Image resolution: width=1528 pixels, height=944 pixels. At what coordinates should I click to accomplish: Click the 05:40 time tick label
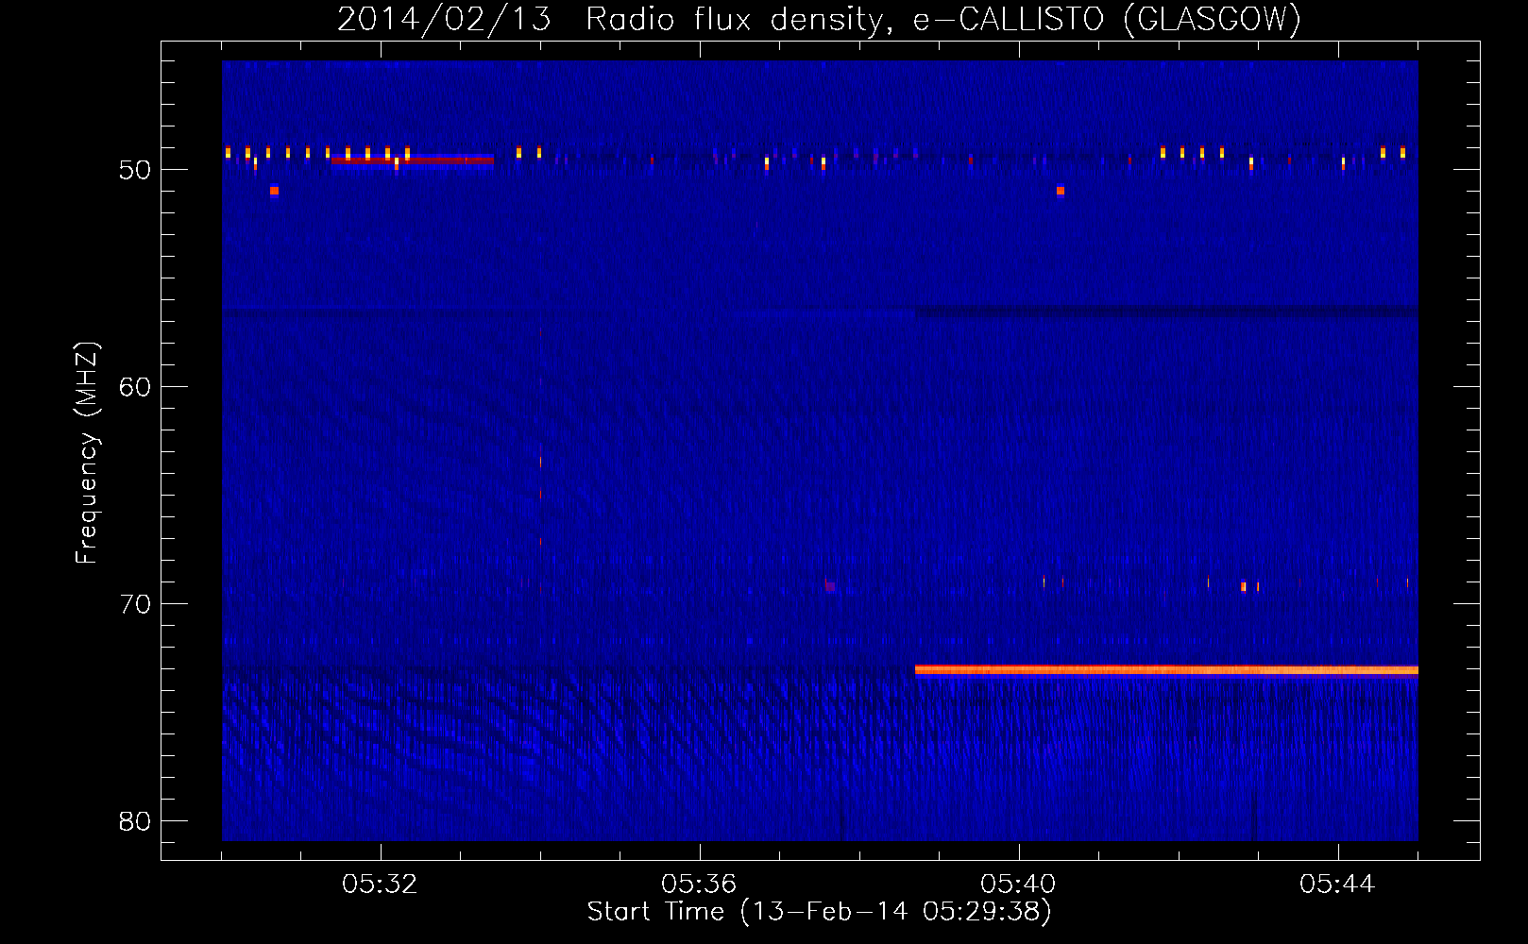[1018, 884]
